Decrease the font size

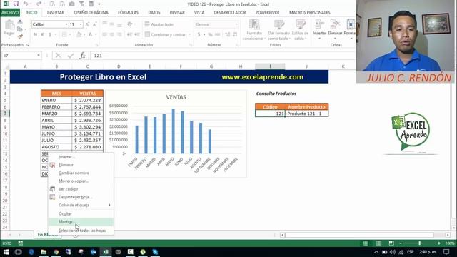point(94,24)
